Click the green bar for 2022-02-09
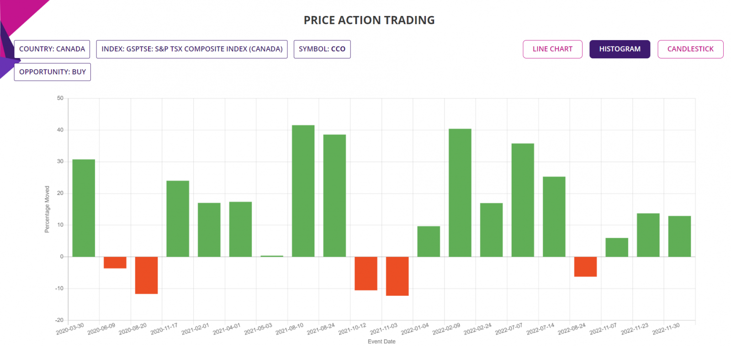The image size is (731, 346). tap(460, 193)
